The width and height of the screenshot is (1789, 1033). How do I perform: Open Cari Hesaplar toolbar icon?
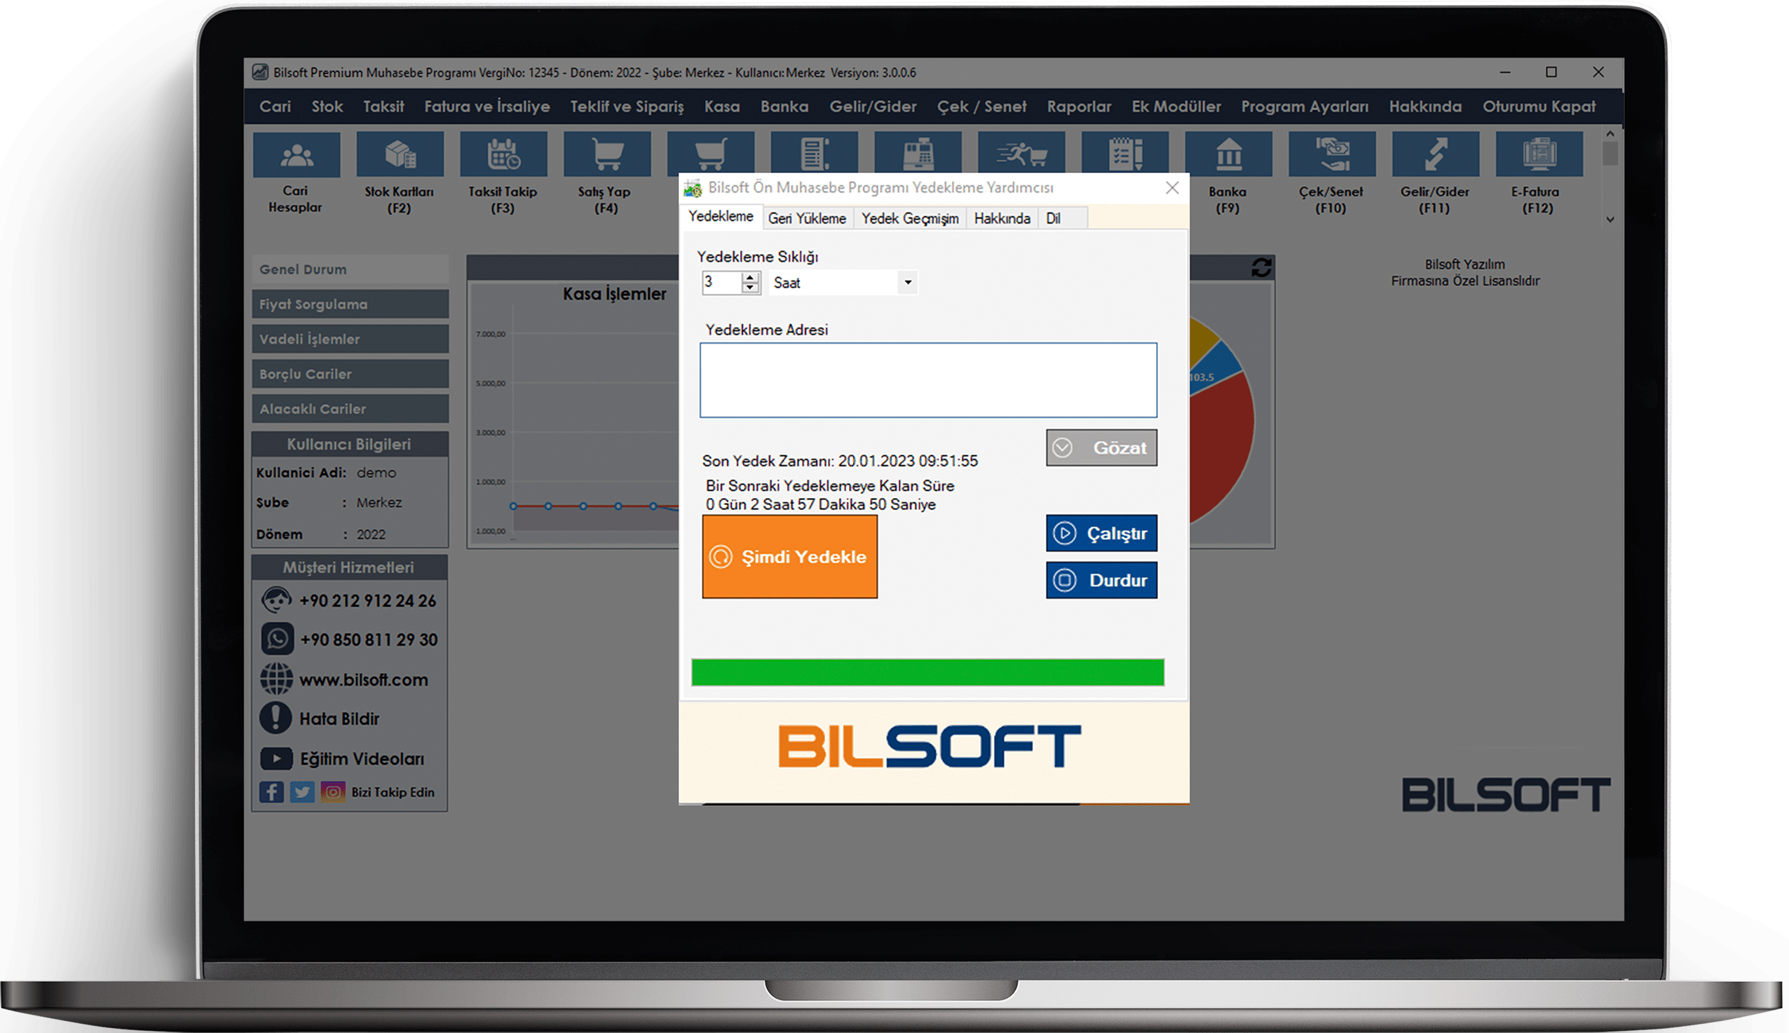pos(296,154)
